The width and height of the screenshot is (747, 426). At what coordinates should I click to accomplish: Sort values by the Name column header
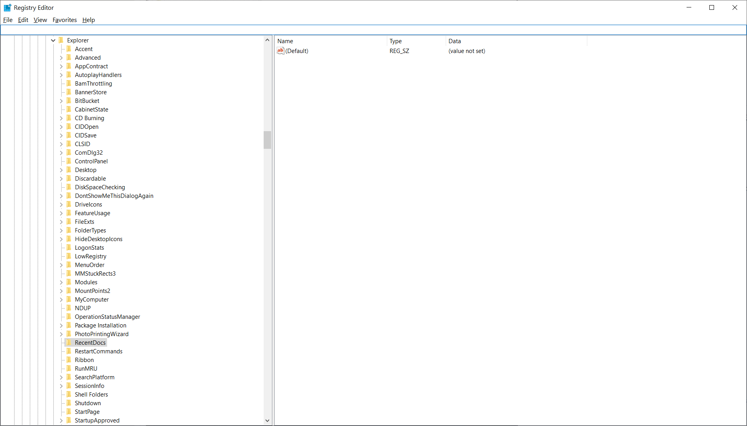coord(331,41)
